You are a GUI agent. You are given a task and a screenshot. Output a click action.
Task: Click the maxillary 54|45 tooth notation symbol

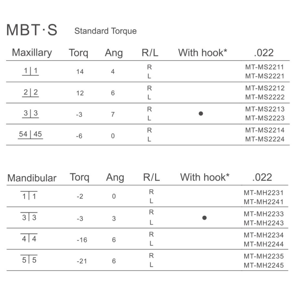tap(30, 134)
